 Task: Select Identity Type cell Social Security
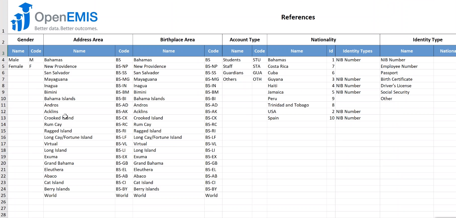tap(407, 92)
